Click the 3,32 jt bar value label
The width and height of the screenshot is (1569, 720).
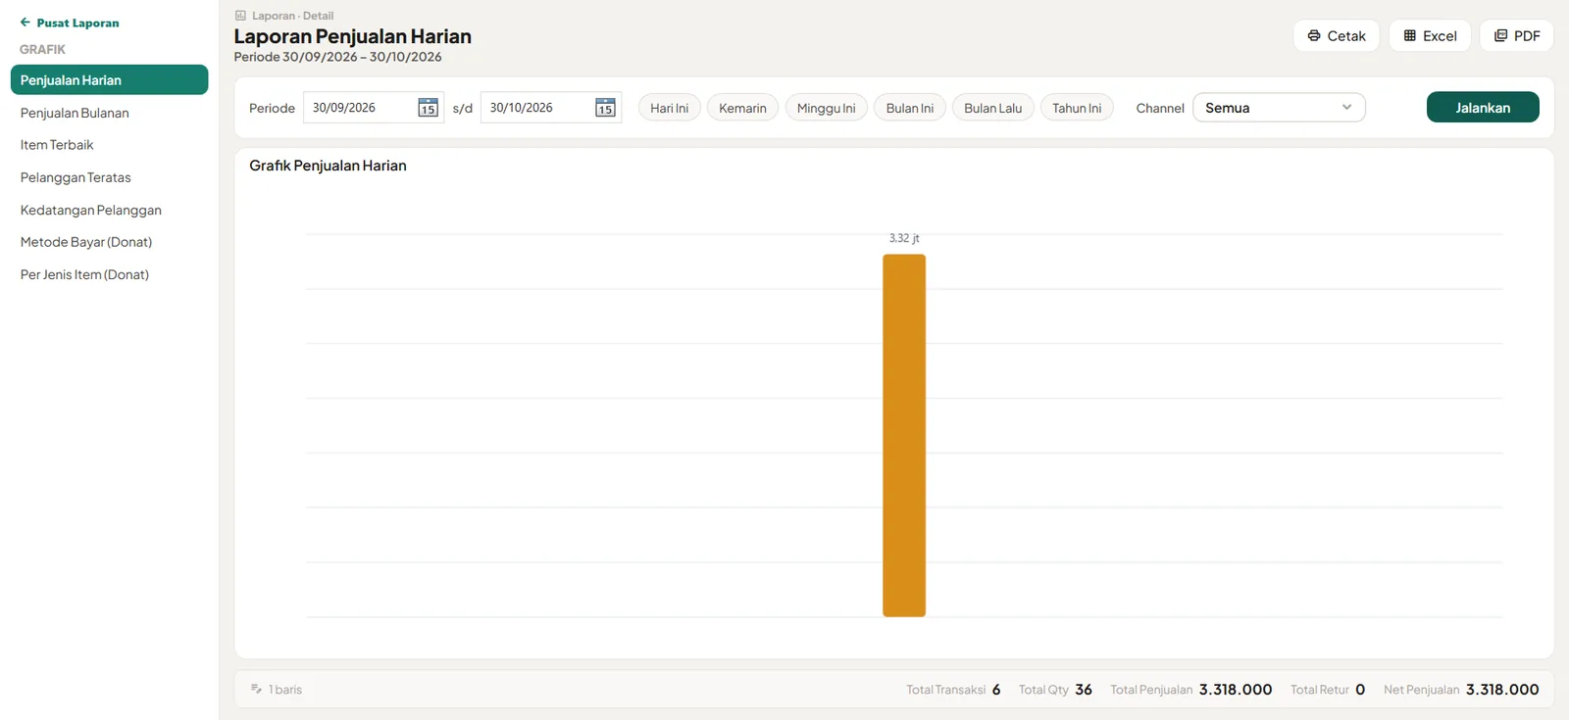[904, 238]
